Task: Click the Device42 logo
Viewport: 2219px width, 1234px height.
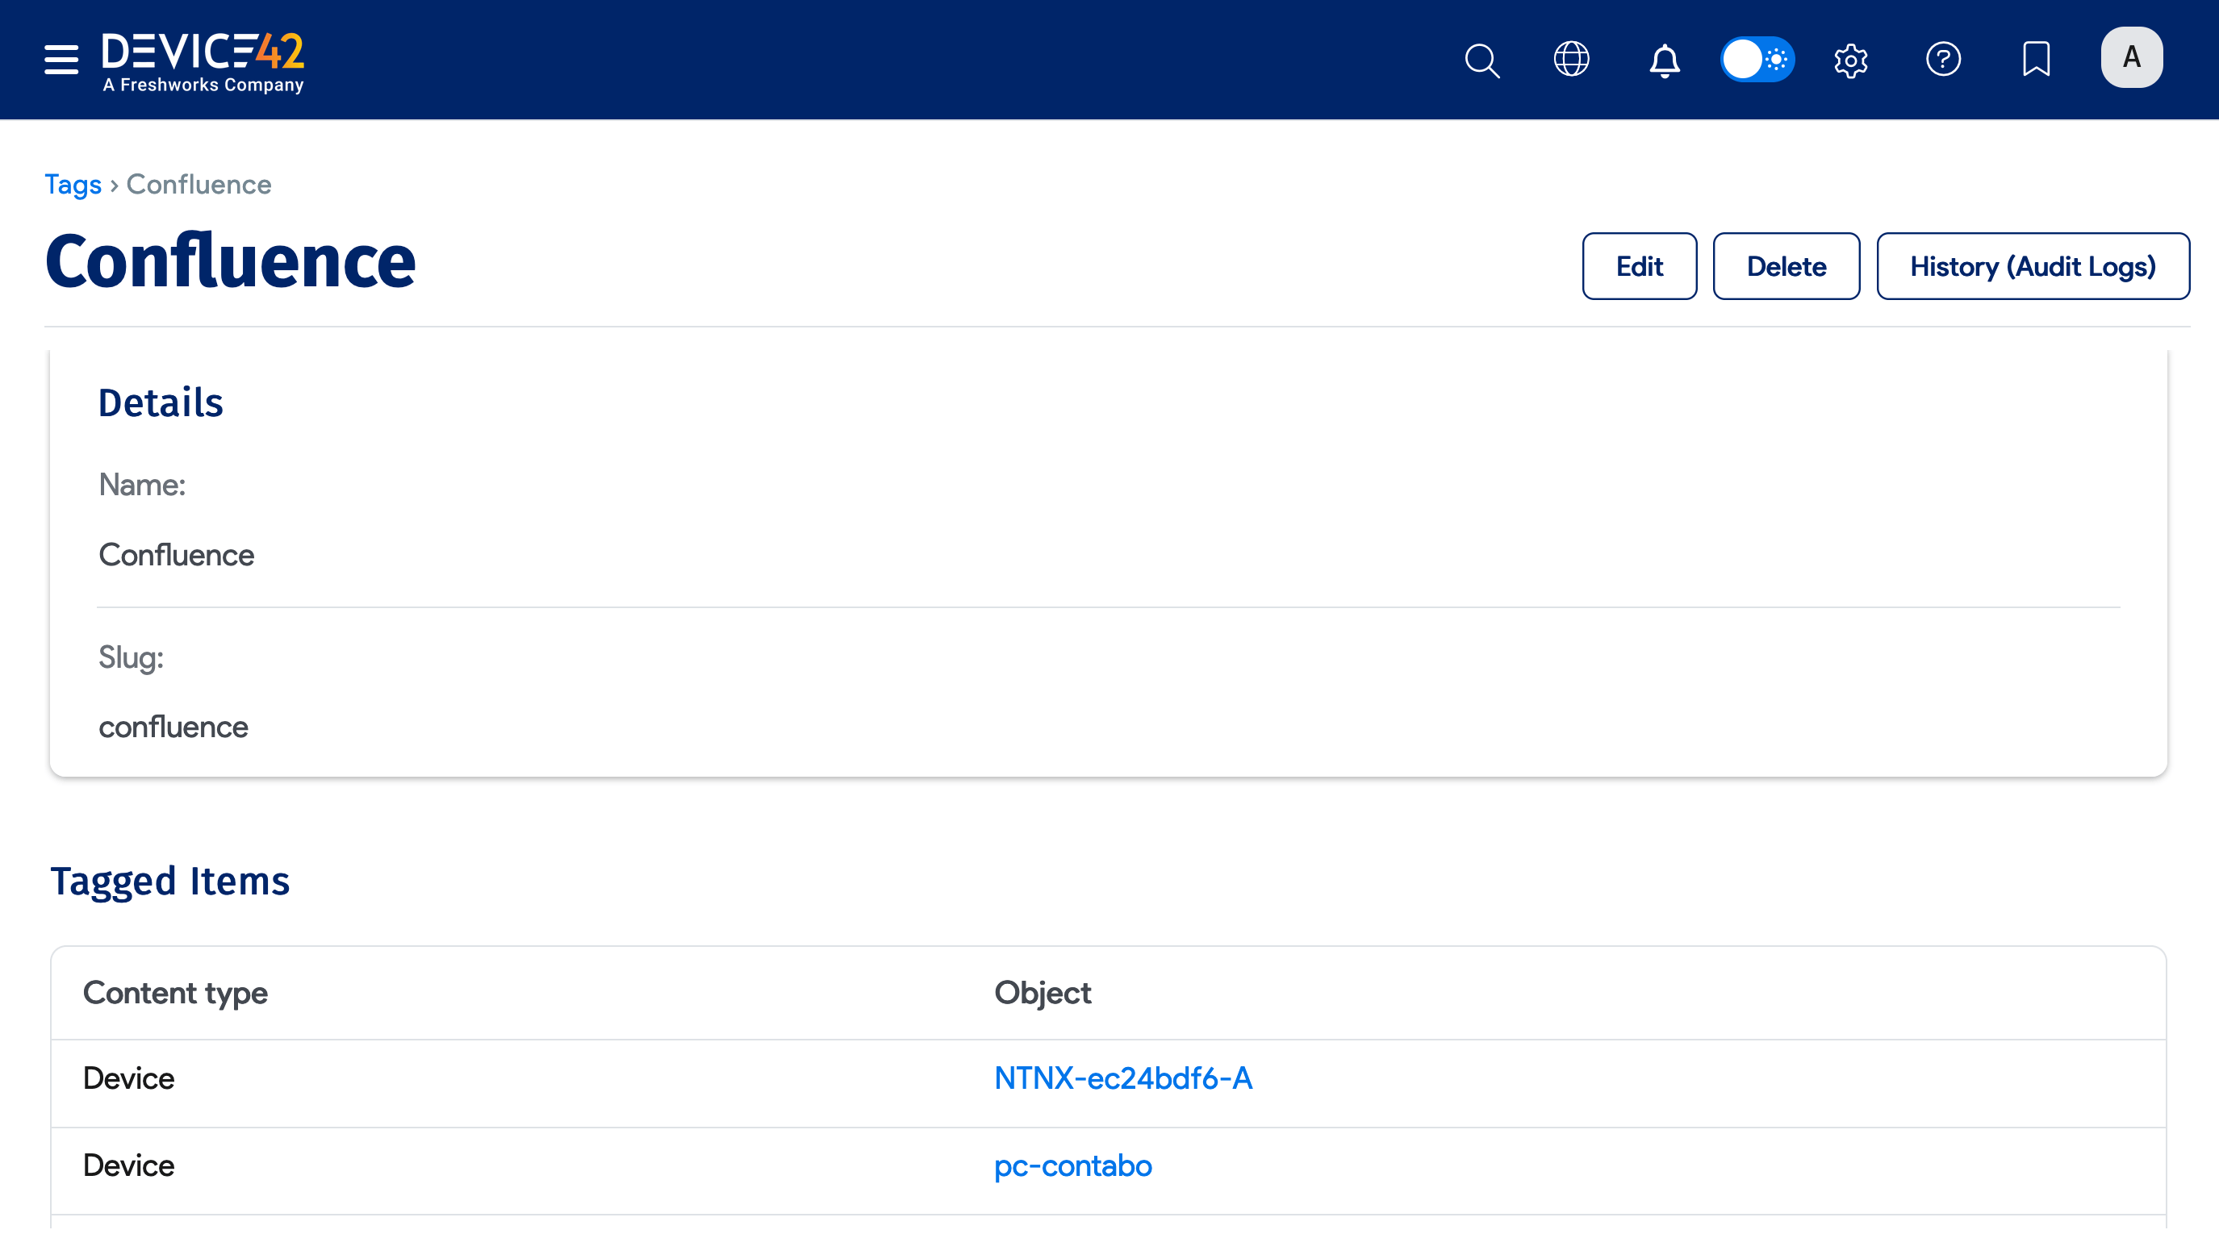Action: tap(203, 62)
